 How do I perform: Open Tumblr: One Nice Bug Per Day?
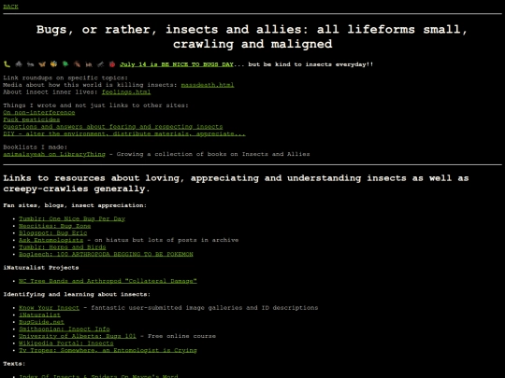72,219
